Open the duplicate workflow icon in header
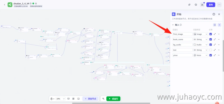Viewport: 224px width, 104px height. click(x=190, y=5)
